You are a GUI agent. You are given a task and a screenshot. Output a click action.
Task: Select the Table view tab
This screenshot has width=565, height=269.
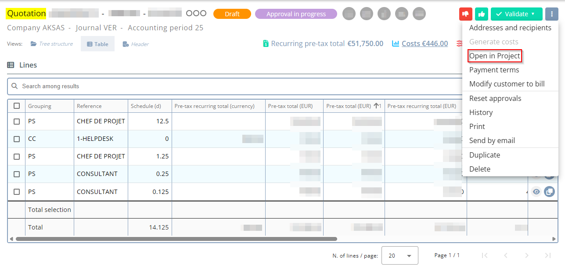[x=97, y=44]
